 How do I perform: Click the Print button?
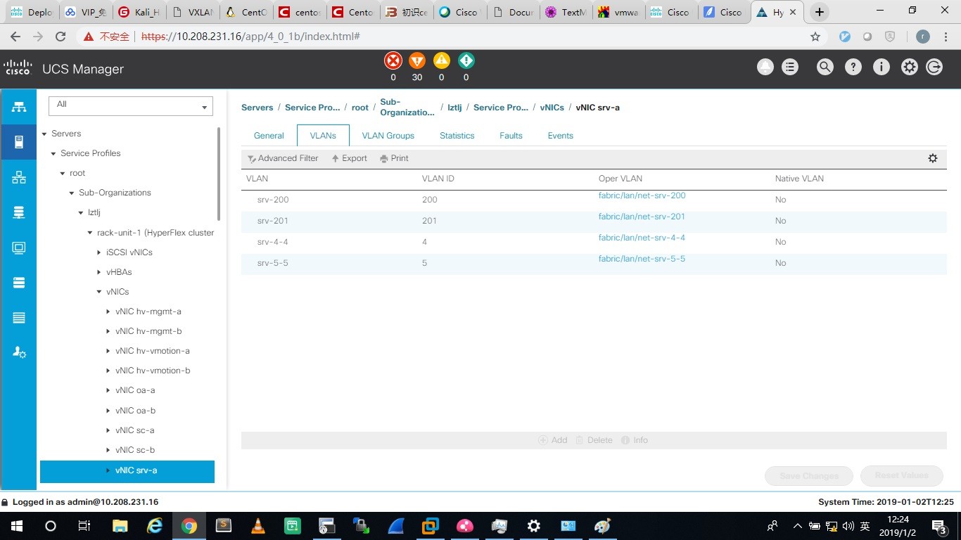[x=394, y=158]
